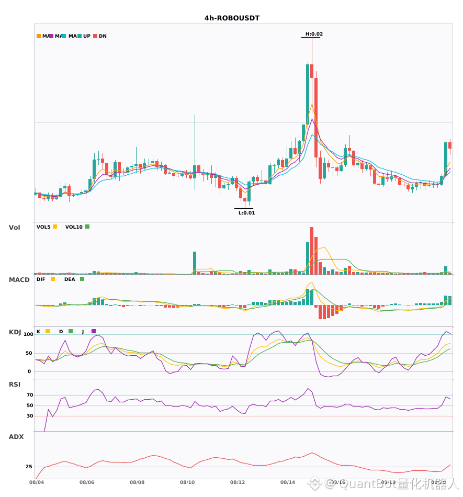
Task: Click the green D legend swatch
Action: point(71,331)
